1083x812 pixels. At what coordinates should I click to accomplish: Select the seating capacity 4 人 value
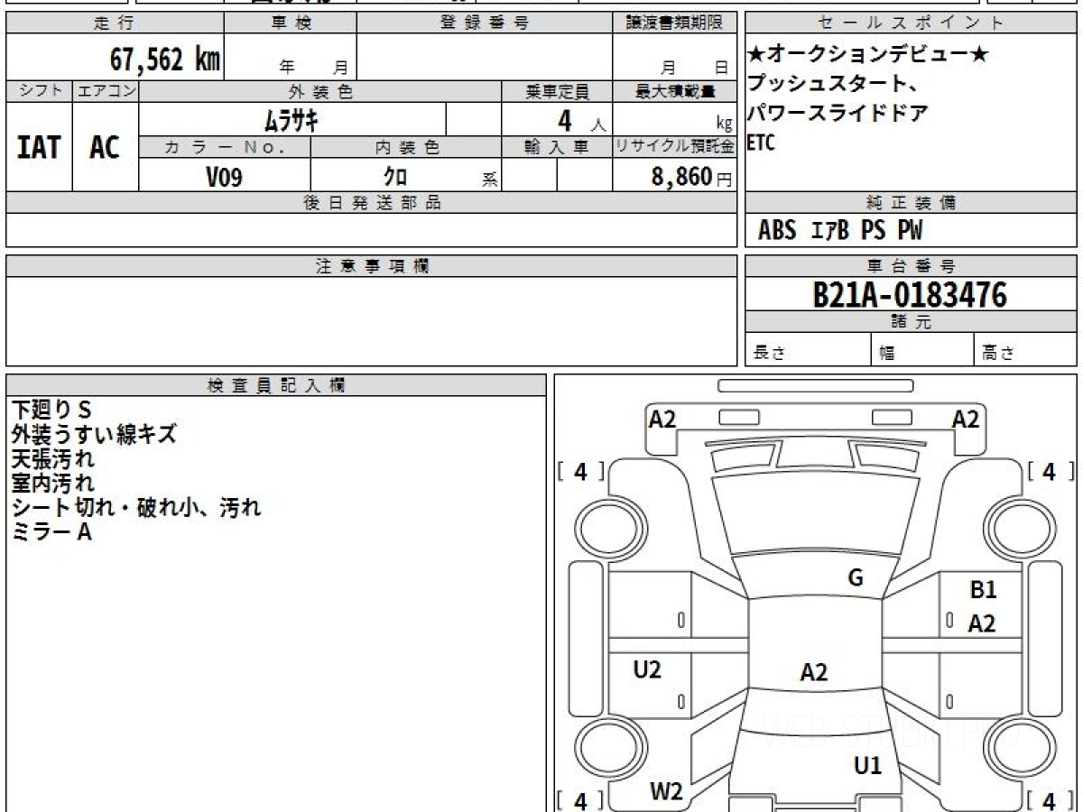pos(580,119)
